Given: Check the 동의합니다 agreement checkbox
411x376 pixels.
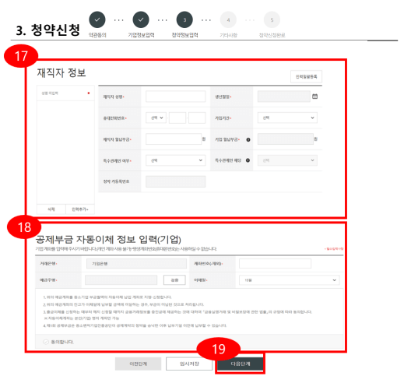Looking at the screenshot, I should (x=46, y=342).
